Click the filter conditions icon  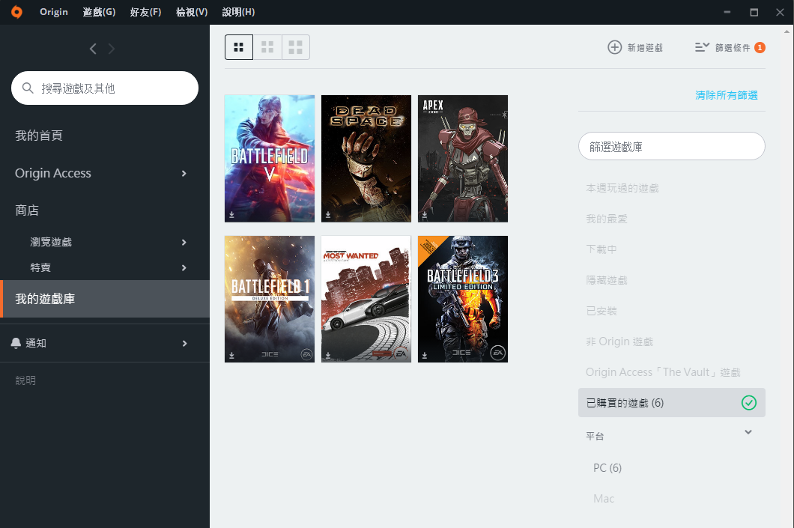point(702,47)
